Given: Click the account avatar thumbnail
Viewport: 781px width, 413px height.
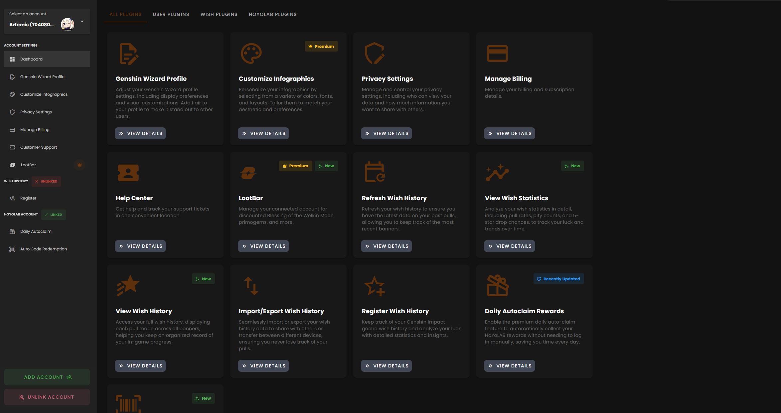Looking at the screenshot, I should click(x=68, y=24).
